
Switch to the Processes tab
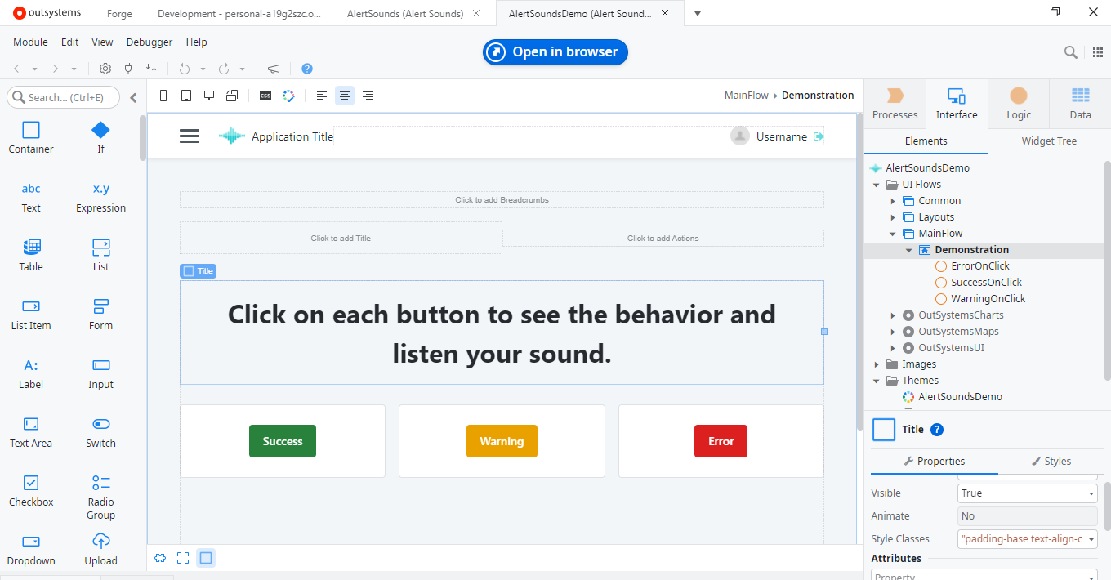pos(895,104)
